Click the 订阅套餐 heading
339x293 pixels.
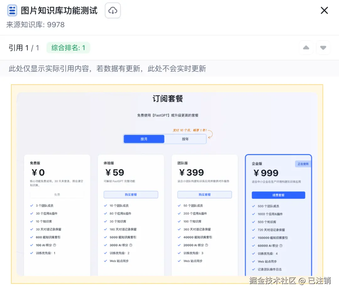168,98
